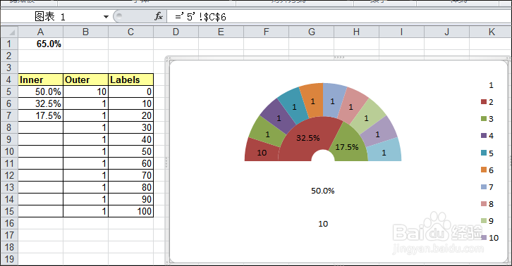Click legend entry 2 red swatch
Image resolution: width=512 pixels, height=266 pixels.
[484, 102]
